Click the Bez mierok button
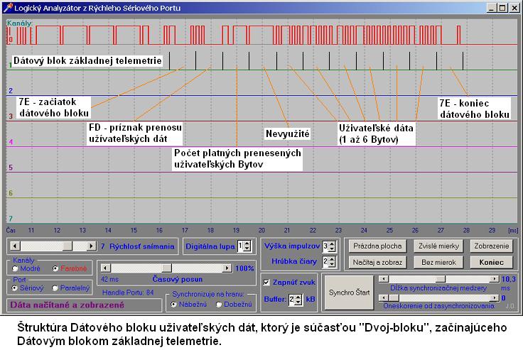Screen dimensions: 523x350 [x=438, y=263]
